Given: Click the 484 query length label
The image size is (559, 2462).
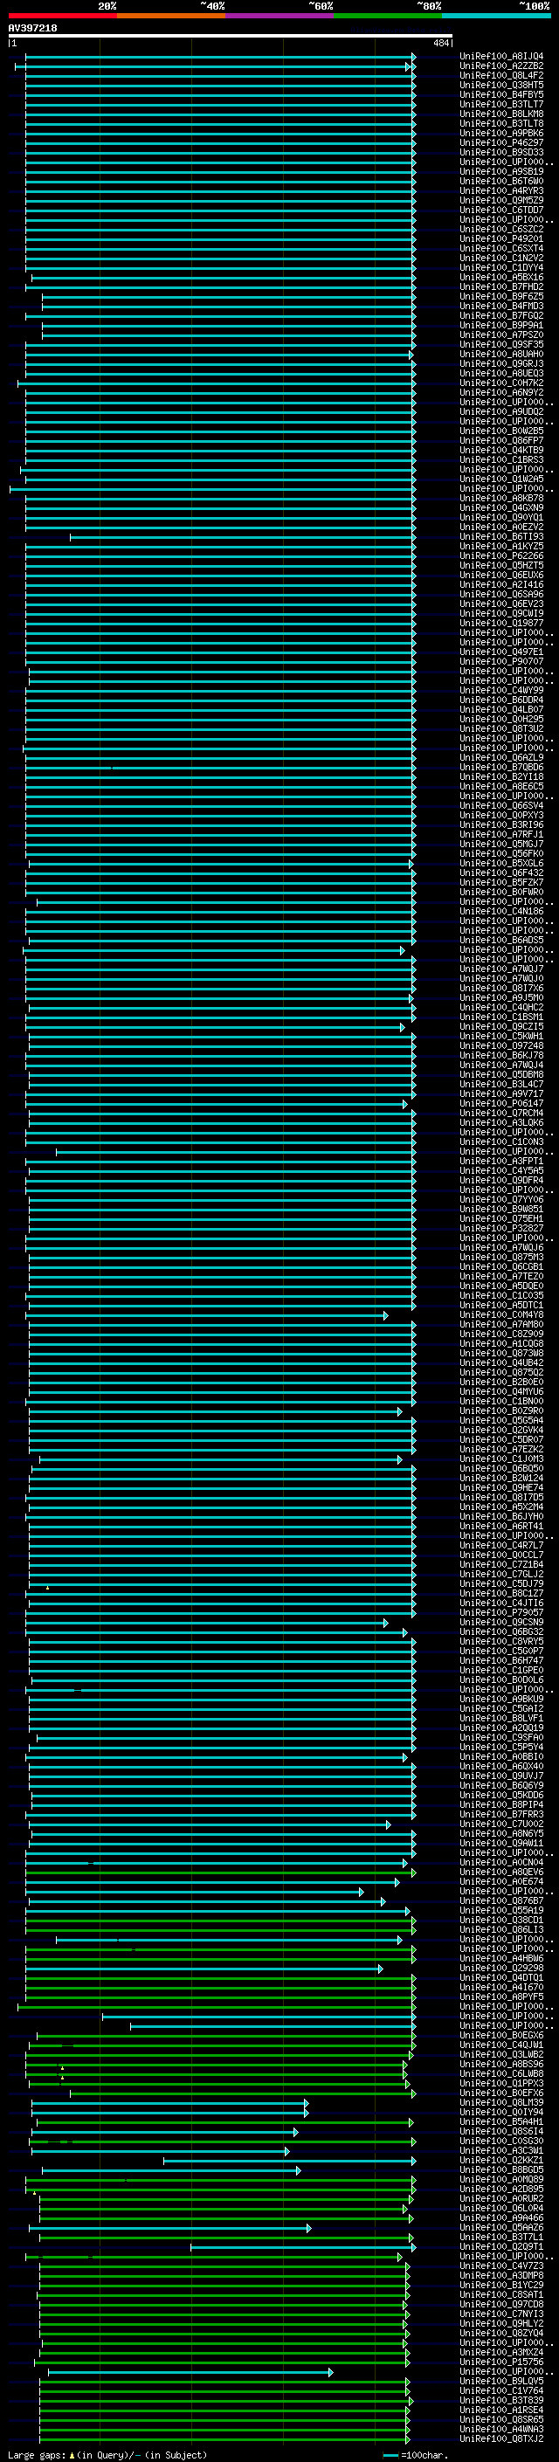Looking at the screenshot, I should pyautogui.click(x=440, y=43).
